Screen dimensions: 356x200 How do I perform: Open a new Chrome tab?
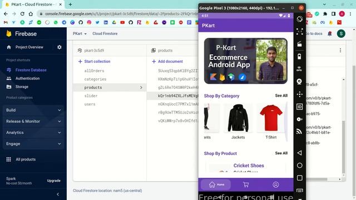pyautogui.click(x=70, y=4)
